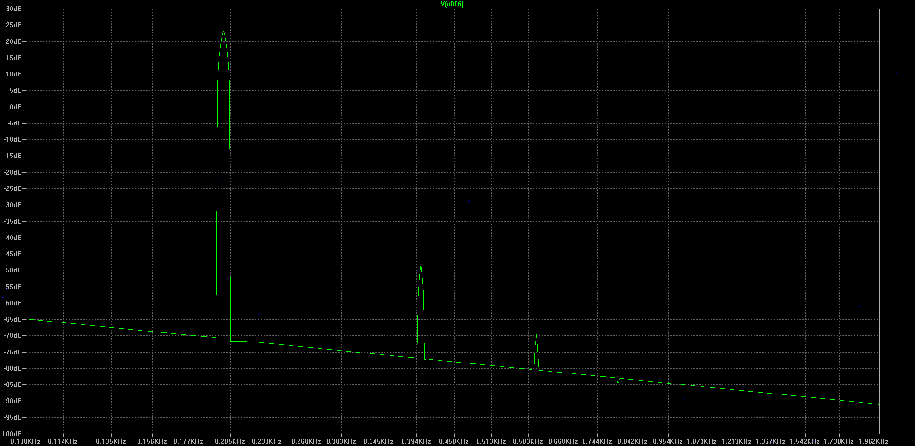Click the -30dB vertical axis label

pyautogui.click(x=13, y=205)
